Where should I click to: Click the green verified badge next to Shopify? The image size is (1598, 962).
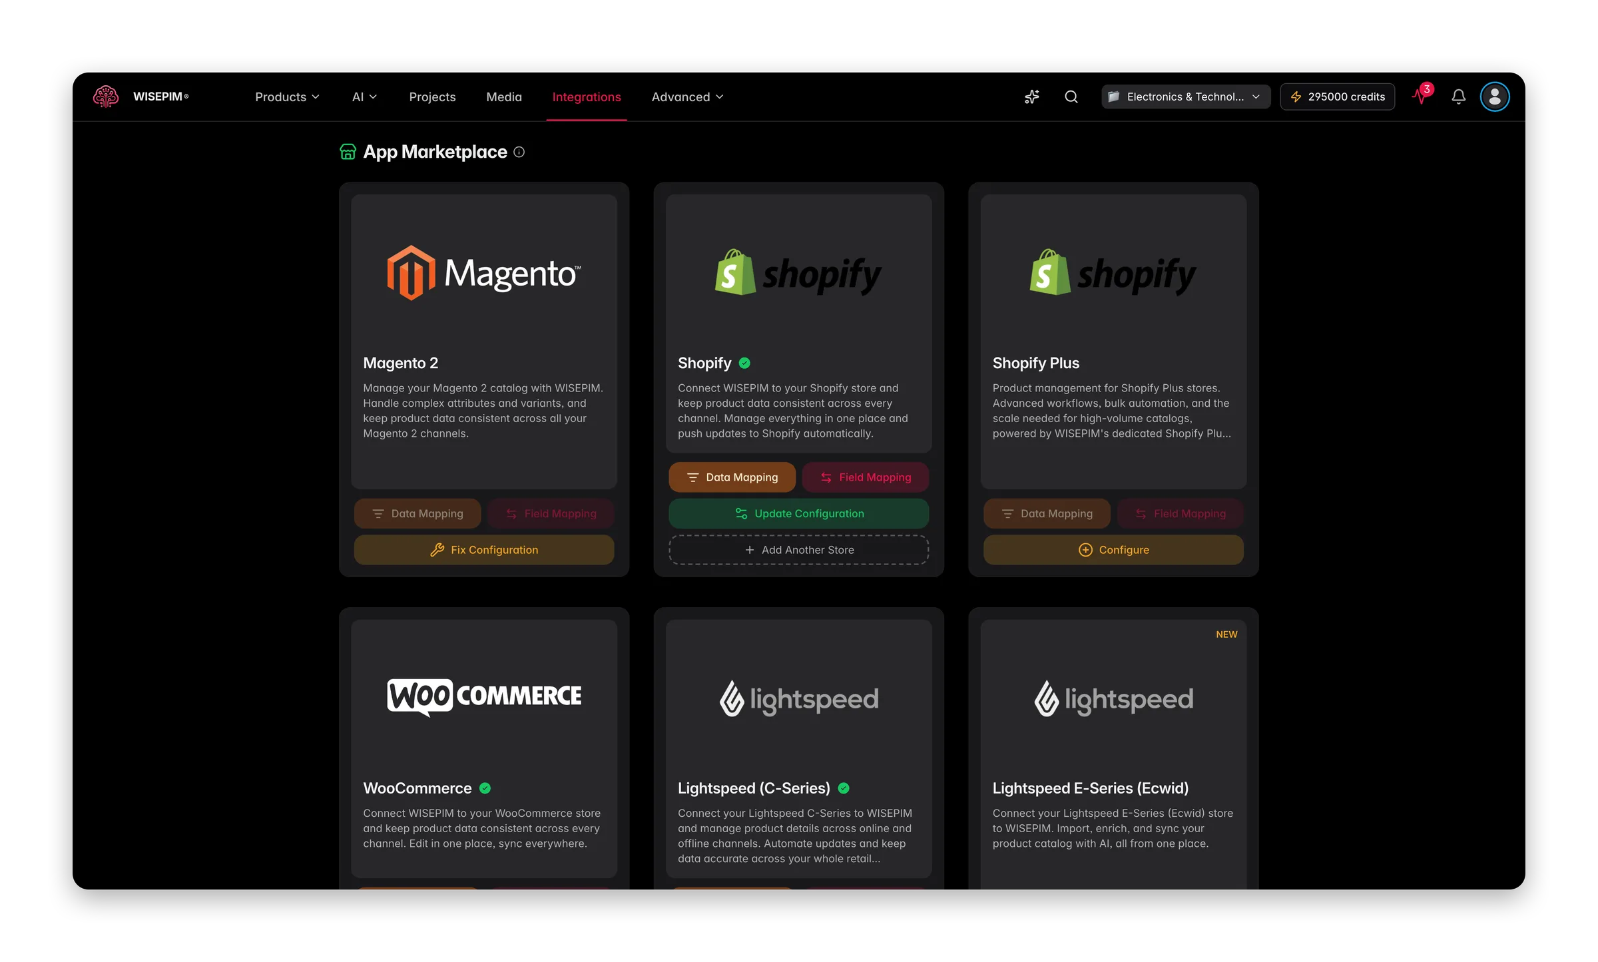(x=745, y=363)
